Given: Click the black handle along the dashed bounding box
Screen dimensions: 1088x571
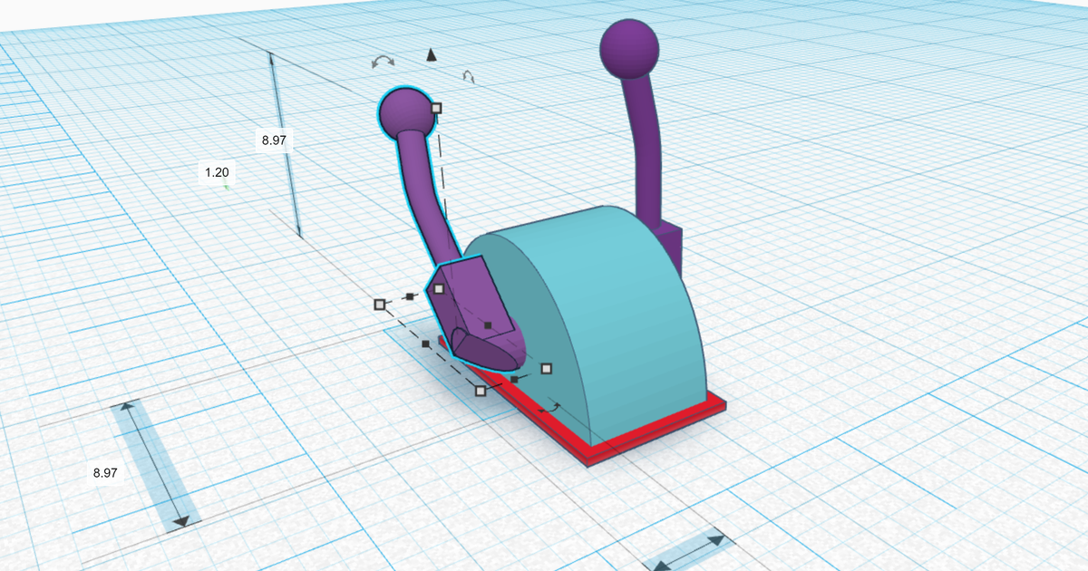Looking at the screenshot, I should 425,344.
